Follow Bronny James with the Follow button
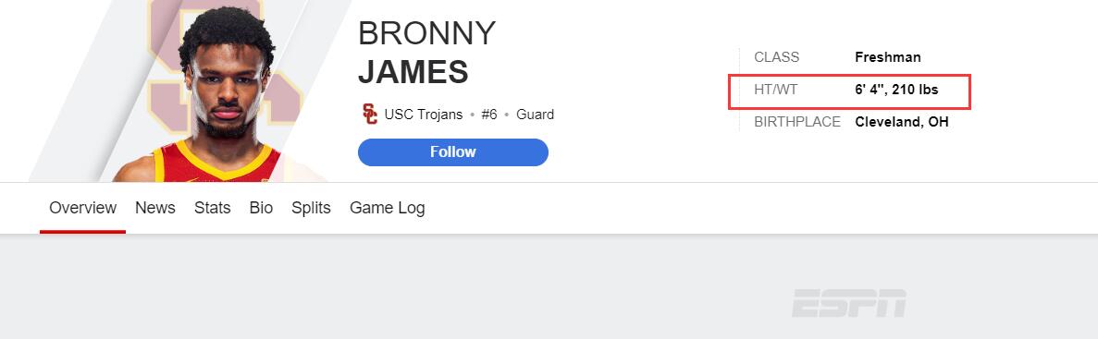Image resolution: width=1098 pixels, height=339 pixels. 453,152
